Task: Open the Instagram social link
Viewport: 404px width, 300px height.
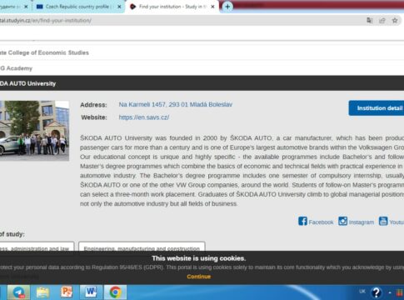Action: 356,222
